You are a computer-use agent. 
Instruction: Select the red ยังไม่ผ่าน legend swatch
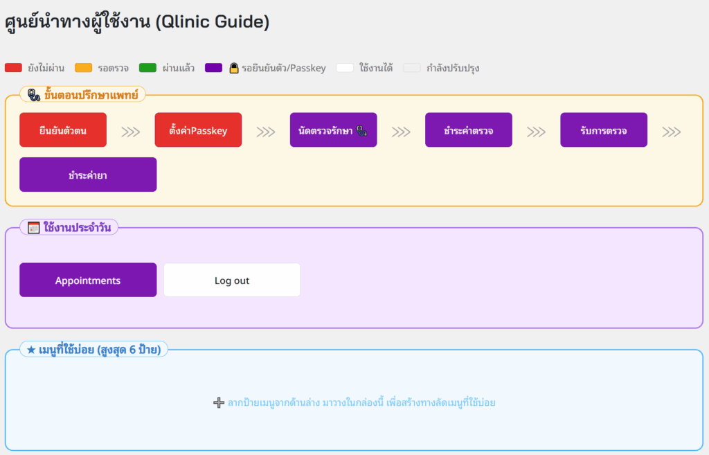(14, 67)
